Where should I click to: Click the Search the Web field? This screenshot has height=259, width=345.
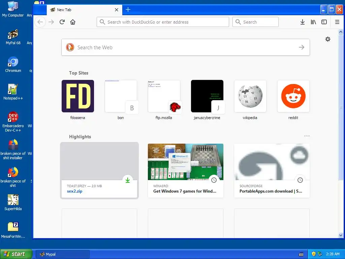pyautogui.click(x=186, y=47)
